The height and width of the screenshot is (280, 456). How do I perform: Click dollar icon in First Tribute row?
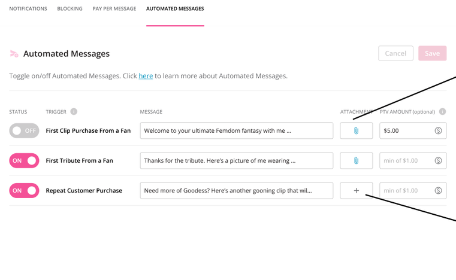438,160
